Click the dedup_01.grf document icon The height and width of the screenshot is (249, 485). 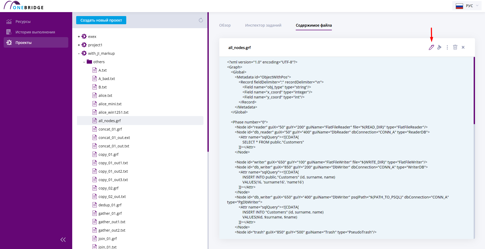[x=95, y=205]
